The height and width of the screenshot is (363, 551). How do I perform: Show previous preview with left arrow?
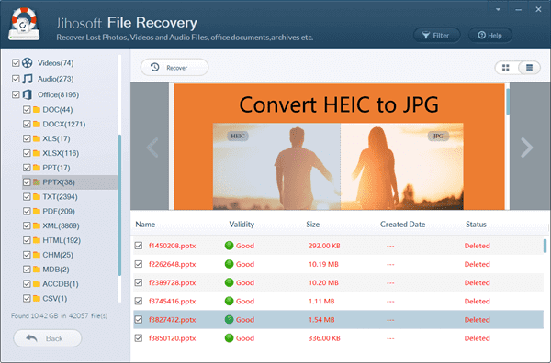tap(152, 148)
